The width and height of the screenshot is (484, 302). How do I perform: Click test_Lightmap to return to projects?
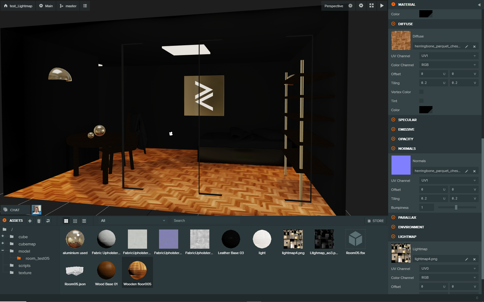click(18, 6)
